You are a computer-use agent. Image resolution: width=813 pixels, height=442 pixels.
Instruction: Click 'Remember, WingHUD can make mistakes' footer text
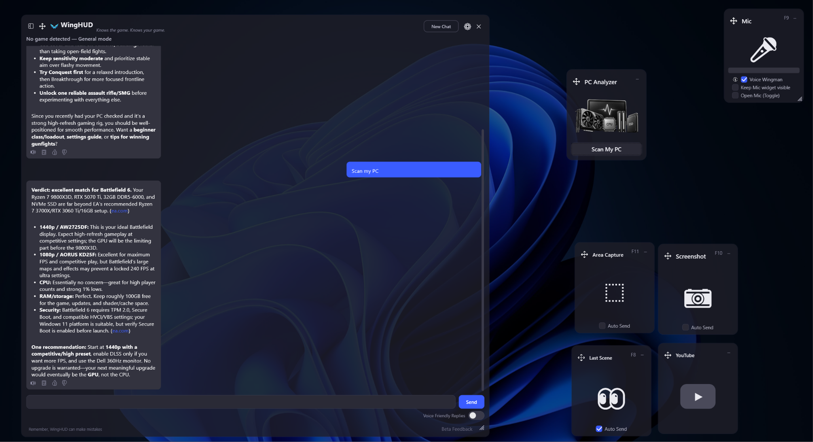click(66, 429)
